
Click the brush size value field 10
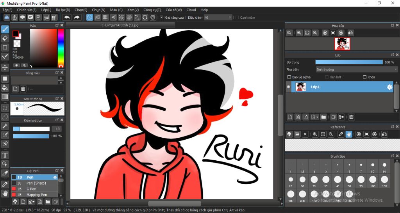[x=56, y=129]
